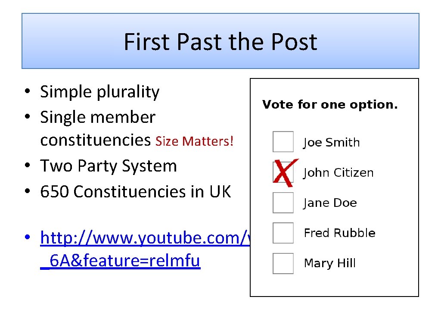Click the '650 Constituencies in UK' bullet
The width and height of the screenshot is (441, 331).
point(136,192)
